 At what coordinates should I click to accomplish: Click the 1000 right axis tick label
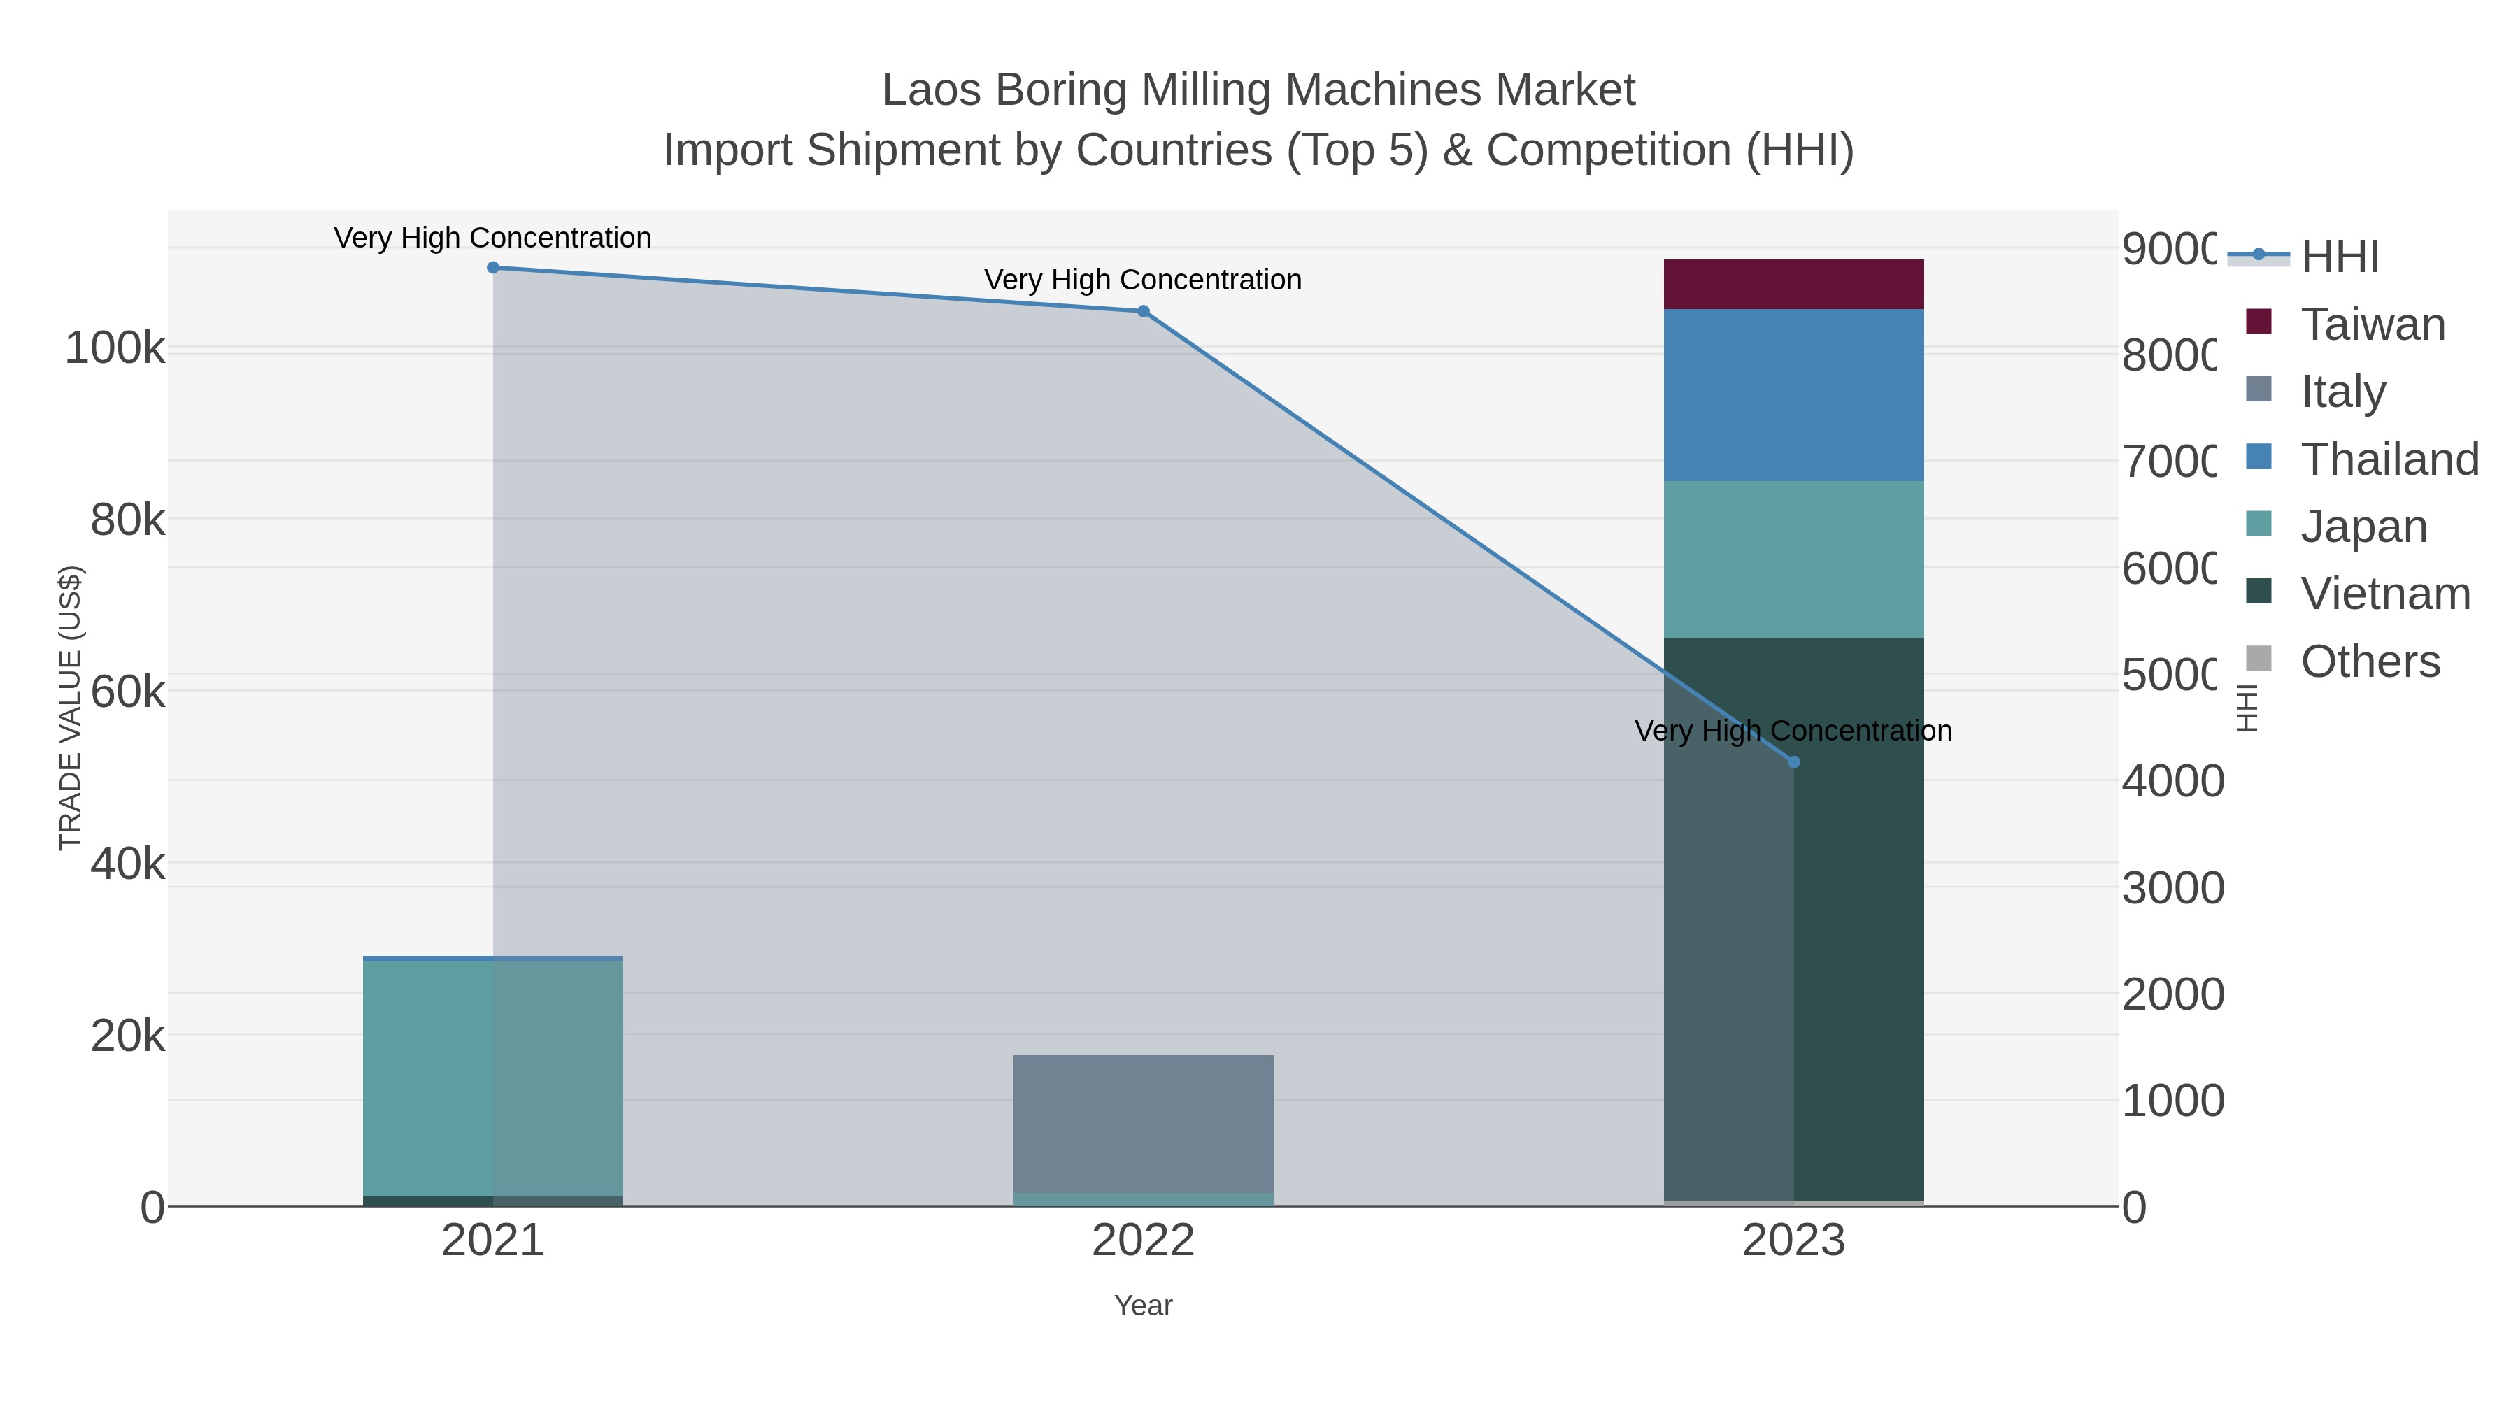tap(2173, 1101)
